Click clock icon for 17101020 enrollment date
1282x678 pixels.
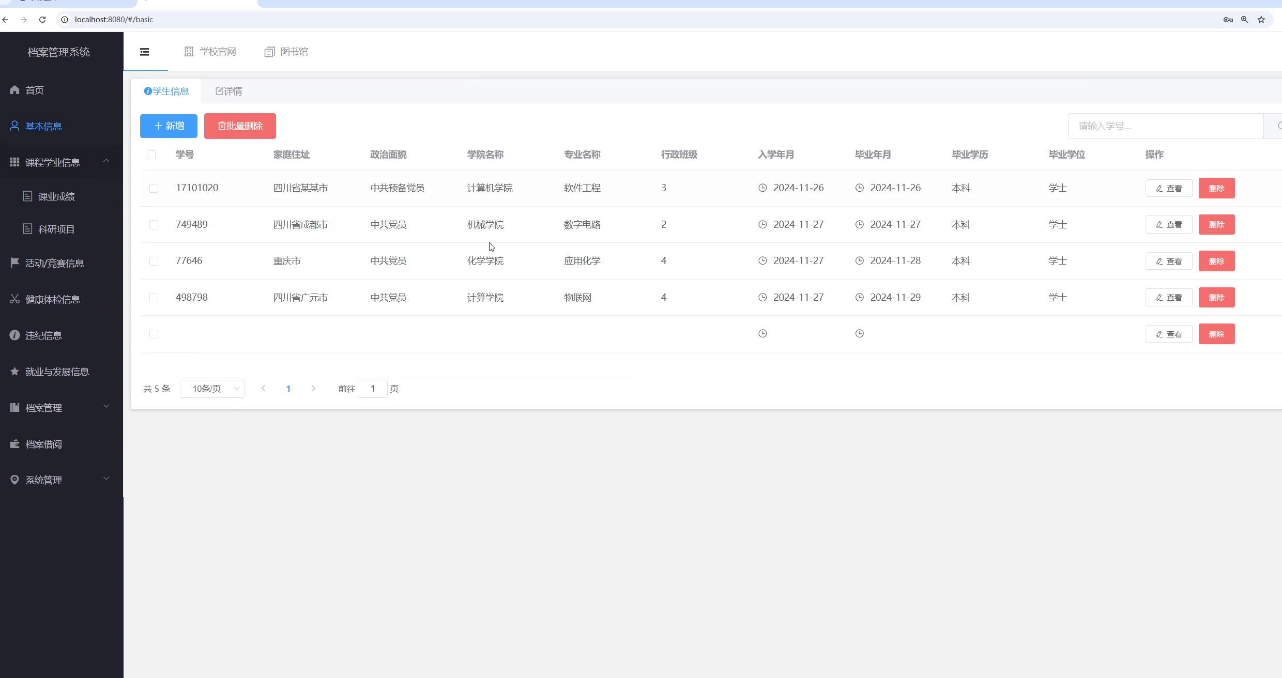click(762, 188)
